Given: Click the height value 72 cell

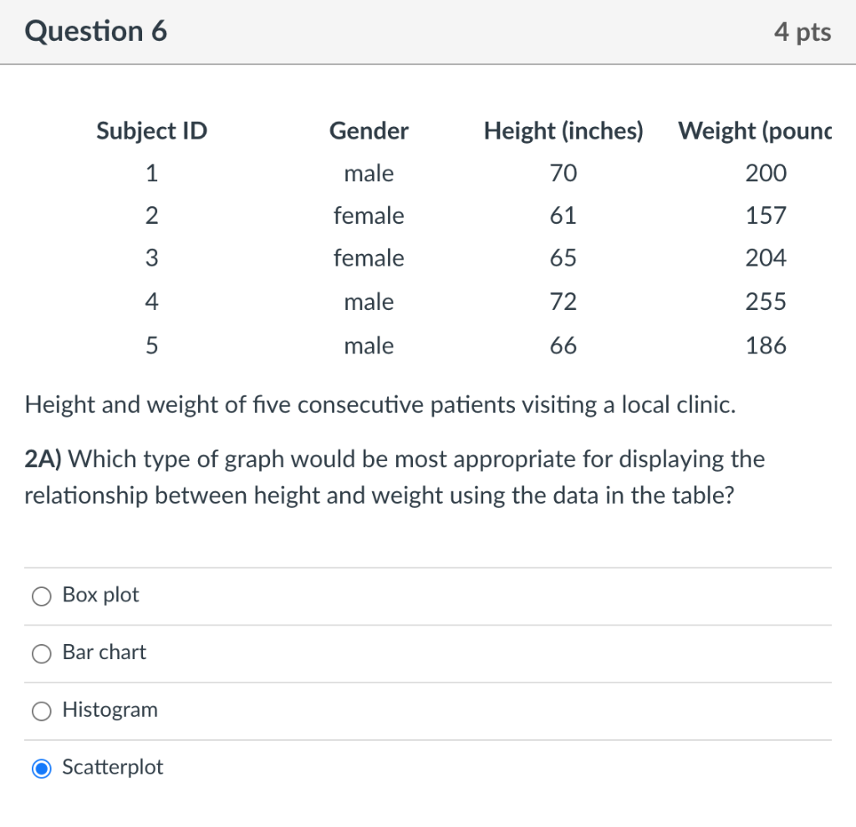Looking at the screenshot, I should click(563, 302).
